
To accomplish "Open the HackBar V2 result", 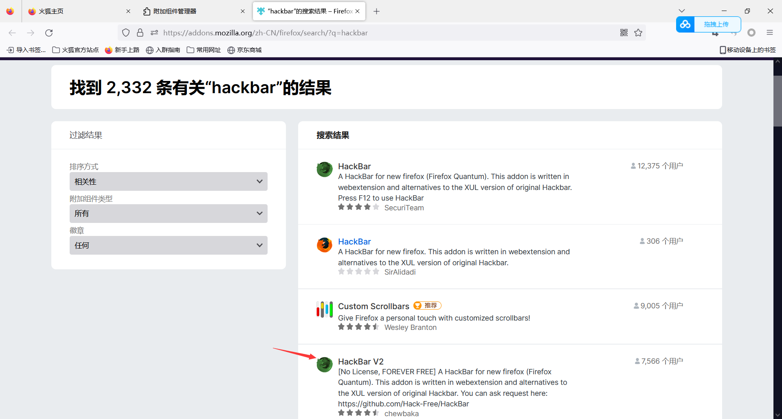I will (x=361, y=362).
